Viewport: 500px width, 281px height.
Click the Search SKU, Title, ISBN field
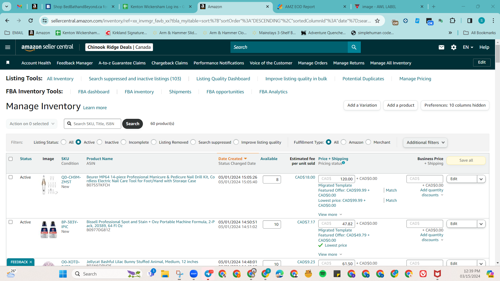tap(93, 124)
